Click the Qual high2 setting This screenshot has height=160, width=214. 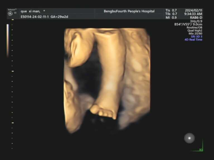(x=195, y=31)
